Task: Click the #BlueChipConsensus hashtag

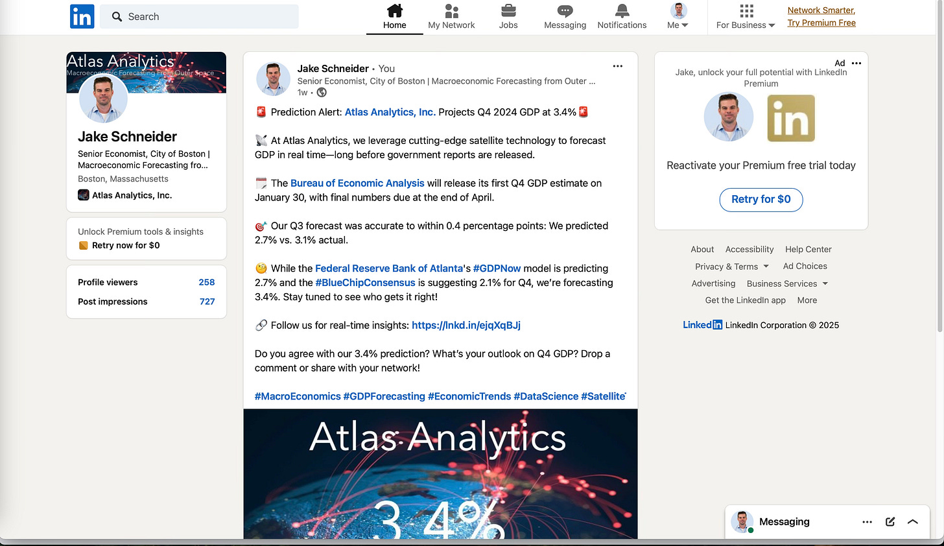Action: coord(365,283)
